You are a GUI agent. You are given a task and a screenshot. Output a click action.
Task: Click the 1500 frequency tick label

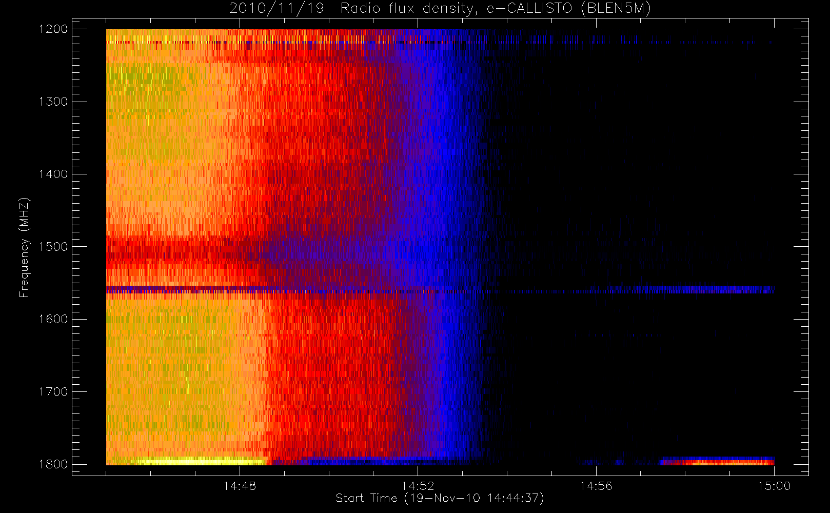53,247
